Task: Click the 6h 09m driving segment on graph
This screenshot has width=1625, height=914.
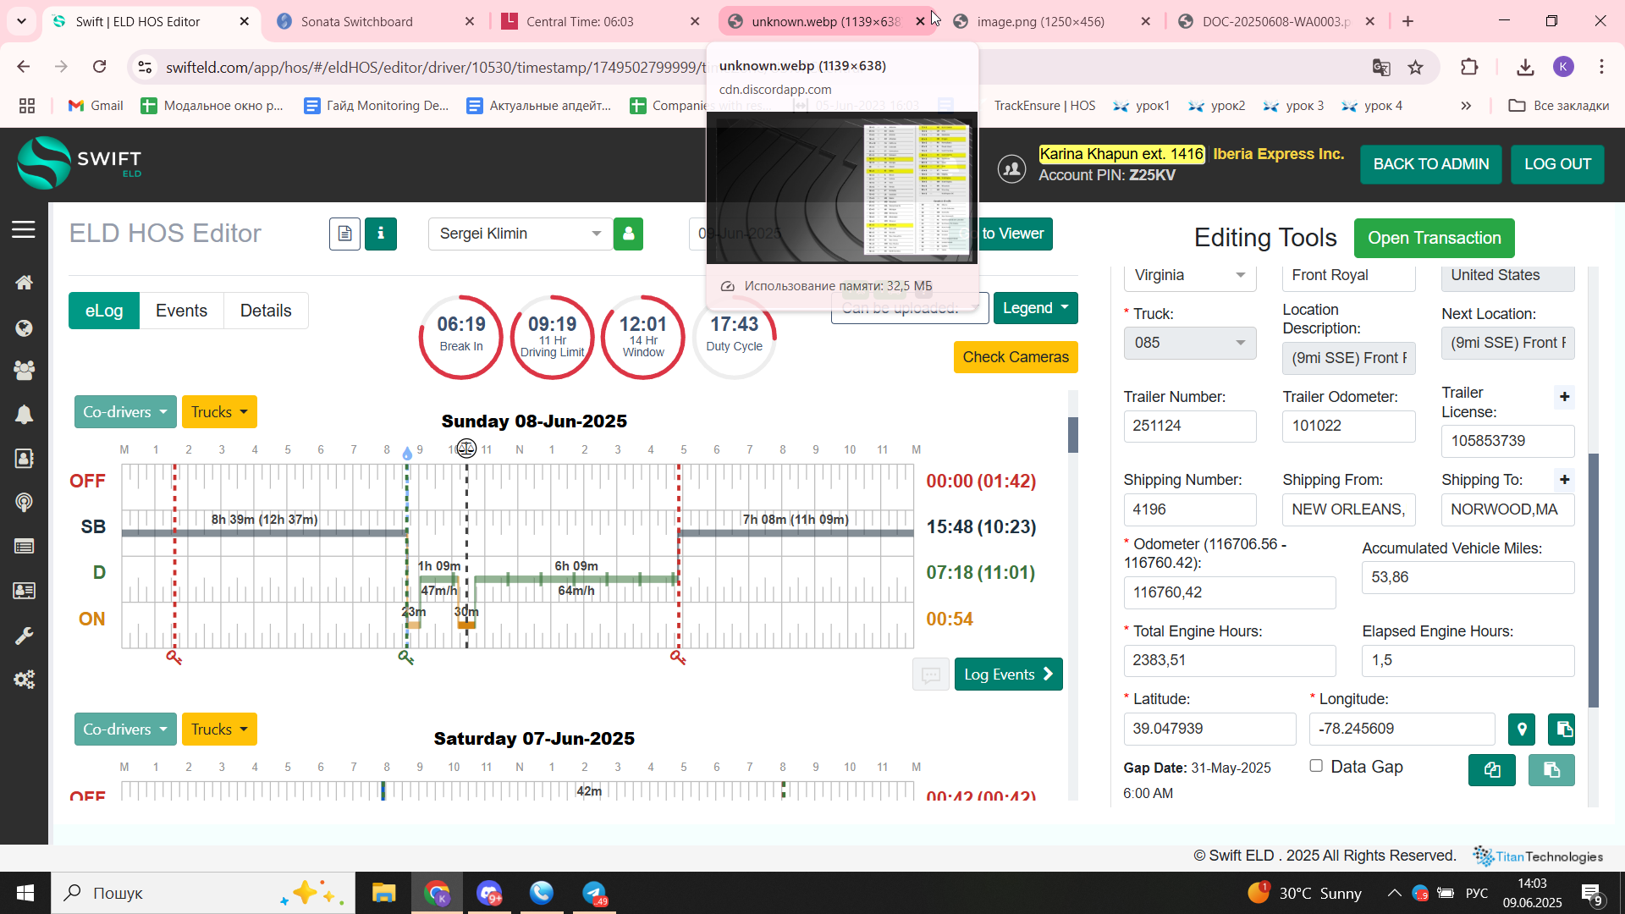Action: pos(576,579)
